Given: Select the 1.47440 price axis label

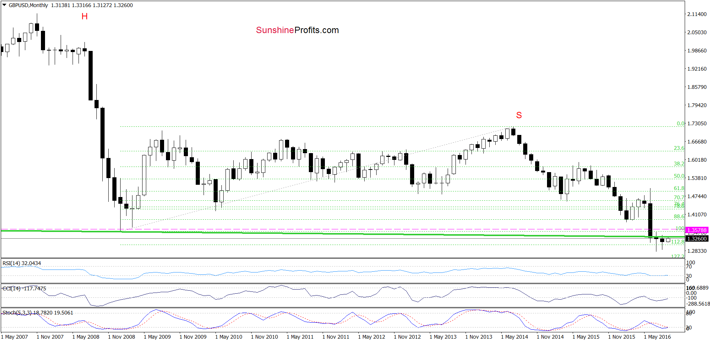Looking at the screenshot, I should point(697,196).
